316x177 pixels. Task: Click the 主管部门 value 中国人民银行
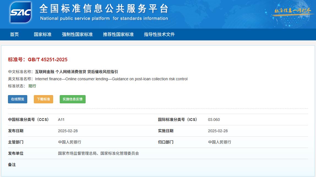click(x=69, y=142)
